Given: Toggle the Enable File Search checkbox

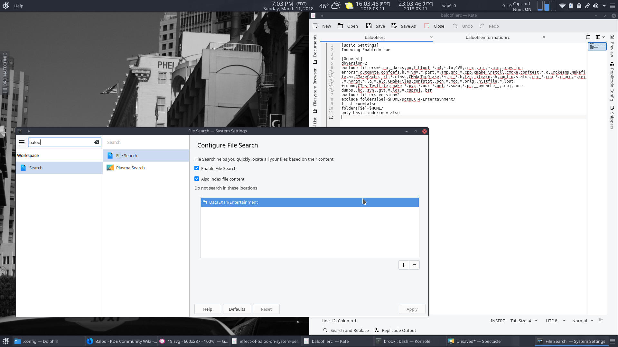Looking at the screenshot, I should (197, 168).
